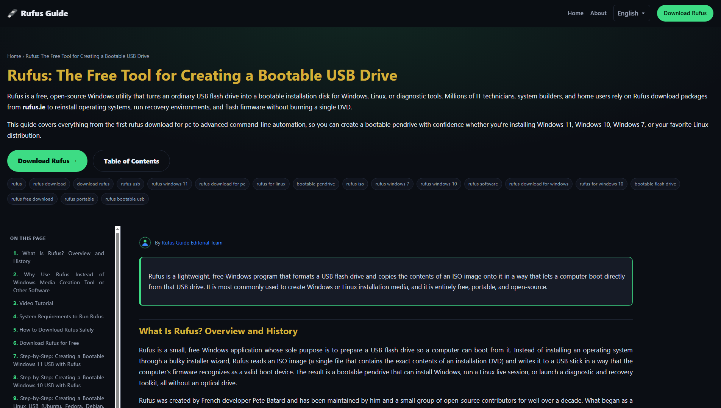Screen dimensions: 721x408
Task: Go to Home in the top navigation
Action: coord(575,13)
